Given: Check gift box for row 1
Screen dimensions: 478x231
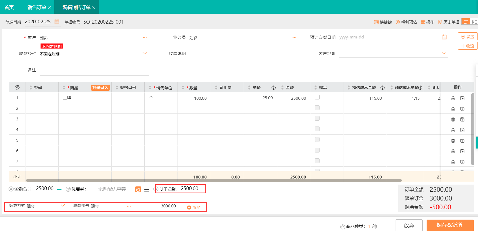Looking at the screenshot, I should coord(317,97).
